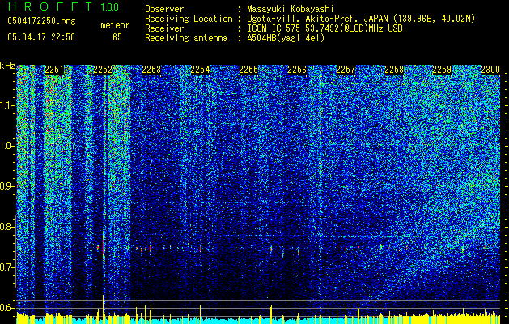Click the meteor count 65
This screenshot has width=509, height=324.
pyautogui.click(x=117, y=37)
